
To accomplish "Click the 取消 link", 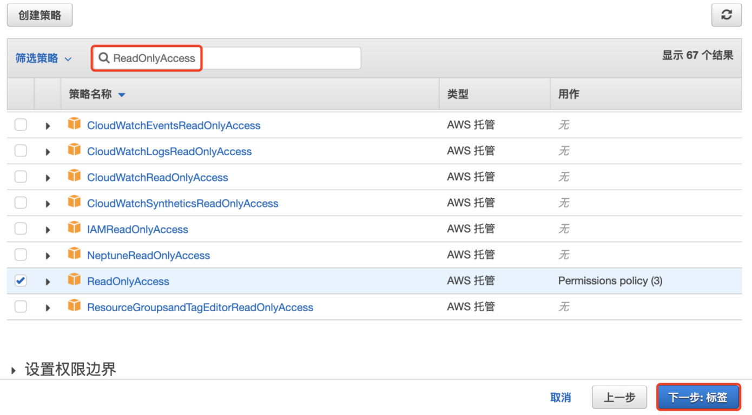I will tap(560, 398).
